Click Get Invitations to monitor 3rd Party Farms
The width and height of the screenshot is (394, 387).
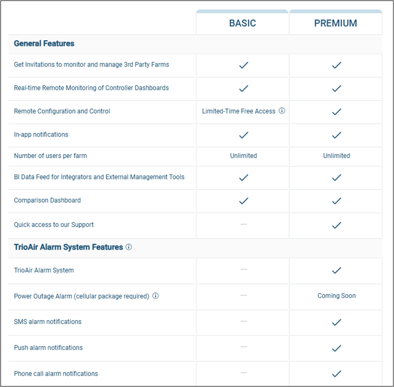coord(91,65)
